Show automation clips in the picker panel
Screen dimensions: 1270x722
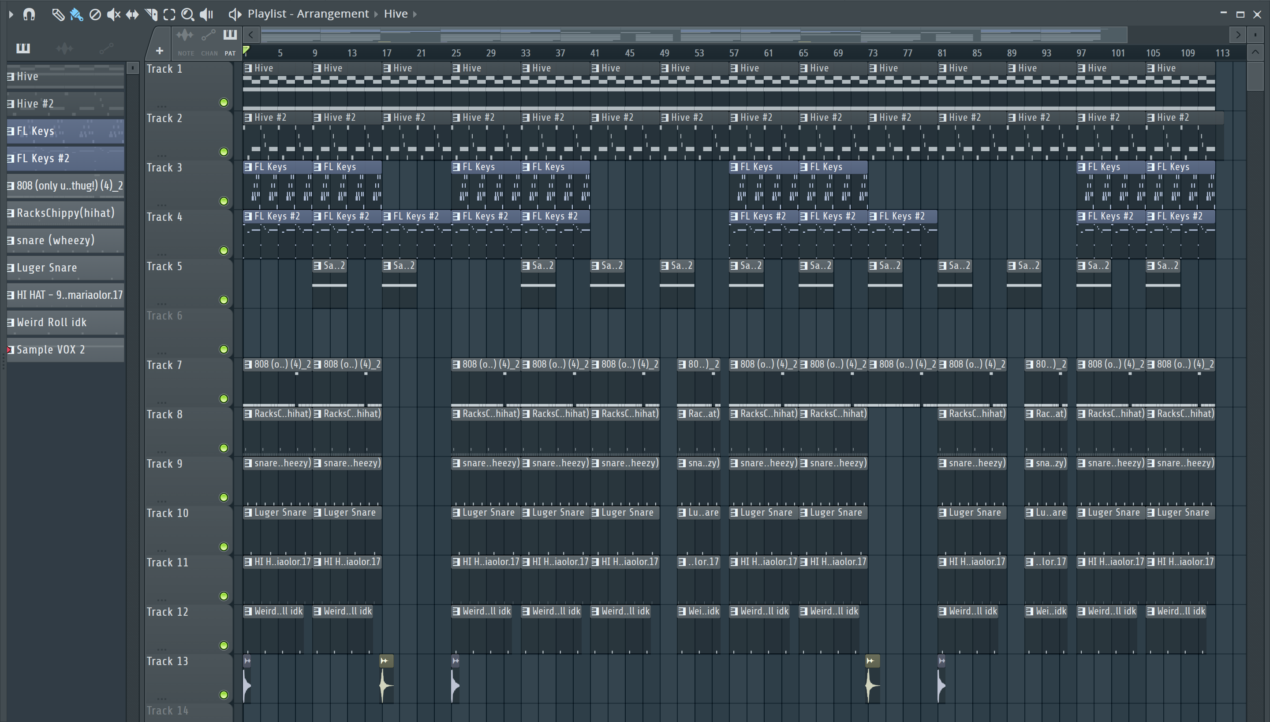pyautogui.click(x=106, y=48)
